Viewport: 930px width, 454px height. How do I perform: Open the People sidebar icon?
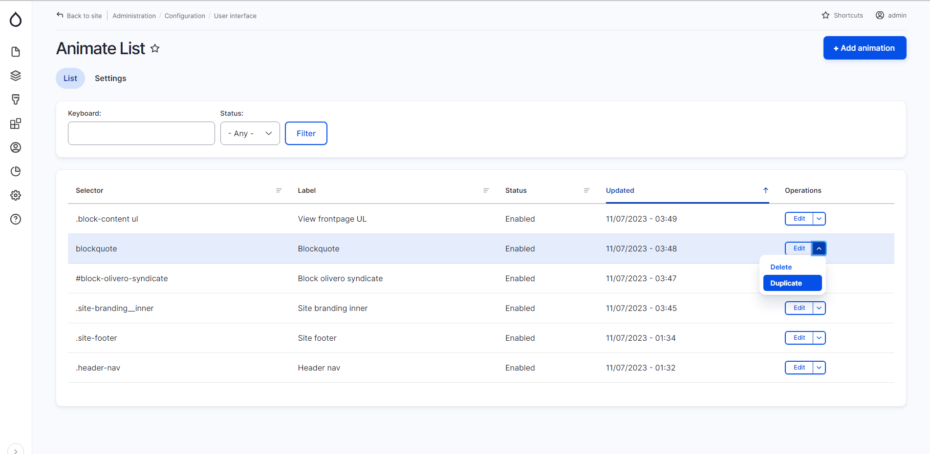pos(16,147)
